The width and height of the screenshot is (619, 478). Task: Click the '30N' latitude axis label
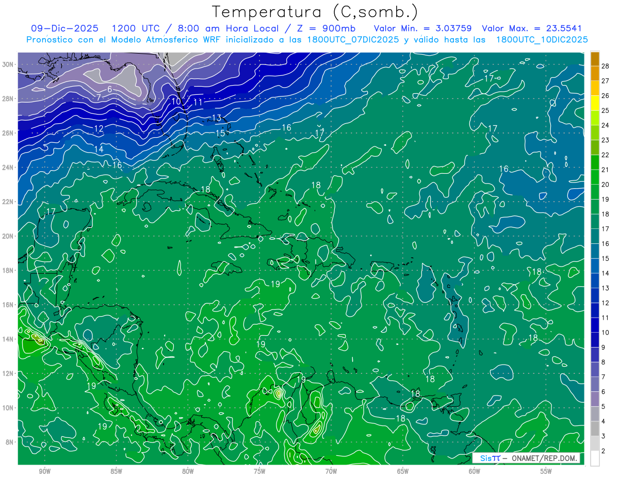coord(8,64)
